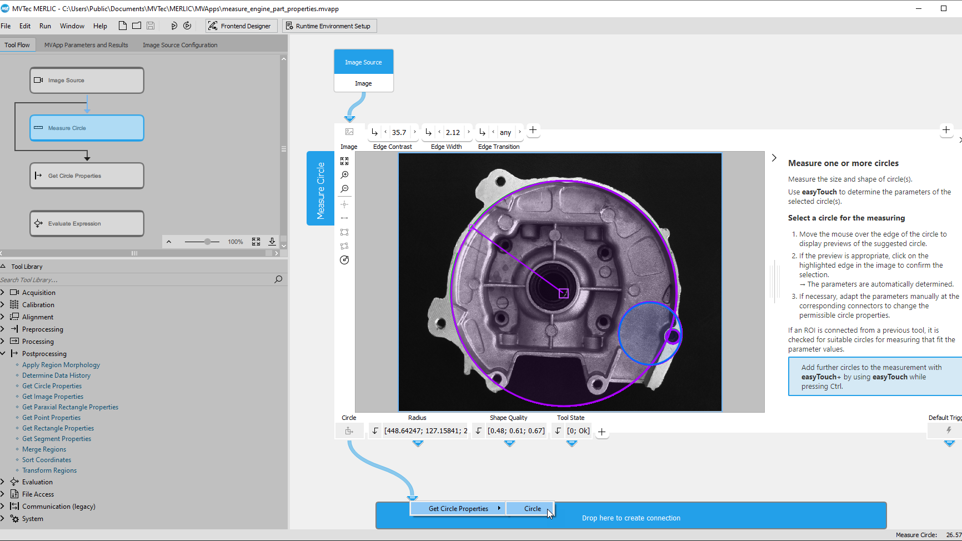Run the application continuously
962x541 pixels.
tap(187, 26)
